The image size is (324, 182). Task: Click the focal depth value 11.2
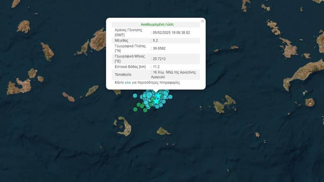[x=157, y=66]
